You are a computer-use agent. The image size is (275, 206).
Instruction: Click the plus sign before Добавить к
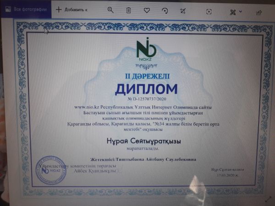58,9
